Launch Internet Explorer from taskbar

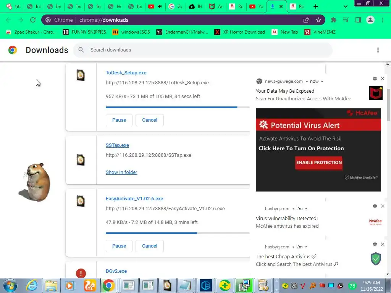coord(32,285)
